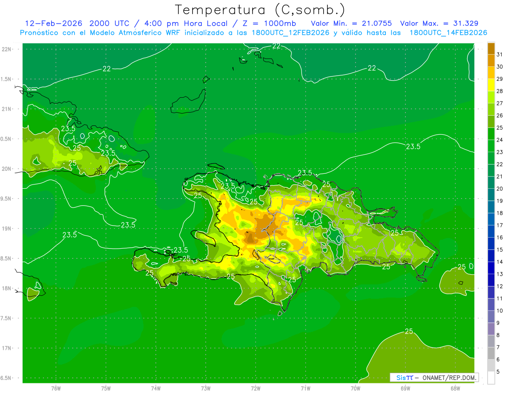
Task: Click the "73W" longitude axis label
Action: [x=206, y=388]
